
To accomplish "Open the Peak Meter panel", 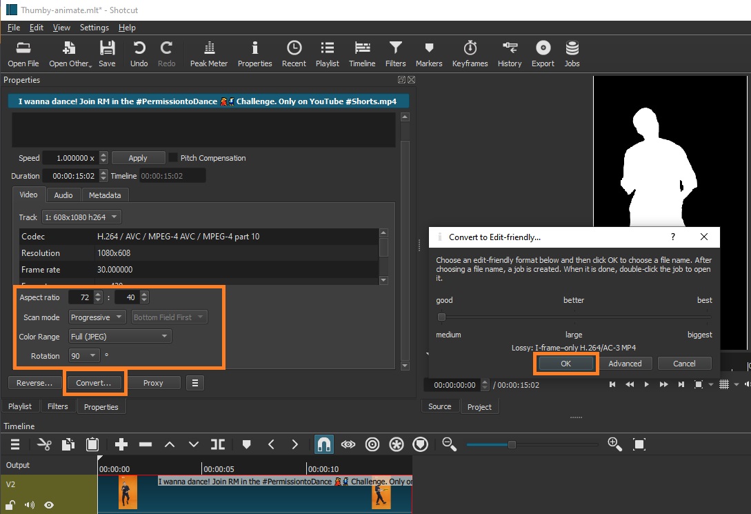I will point(208,54).
